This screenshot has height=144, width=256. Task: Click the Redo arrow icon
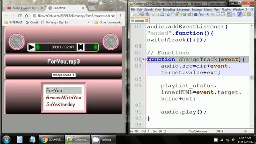point(190,14)
